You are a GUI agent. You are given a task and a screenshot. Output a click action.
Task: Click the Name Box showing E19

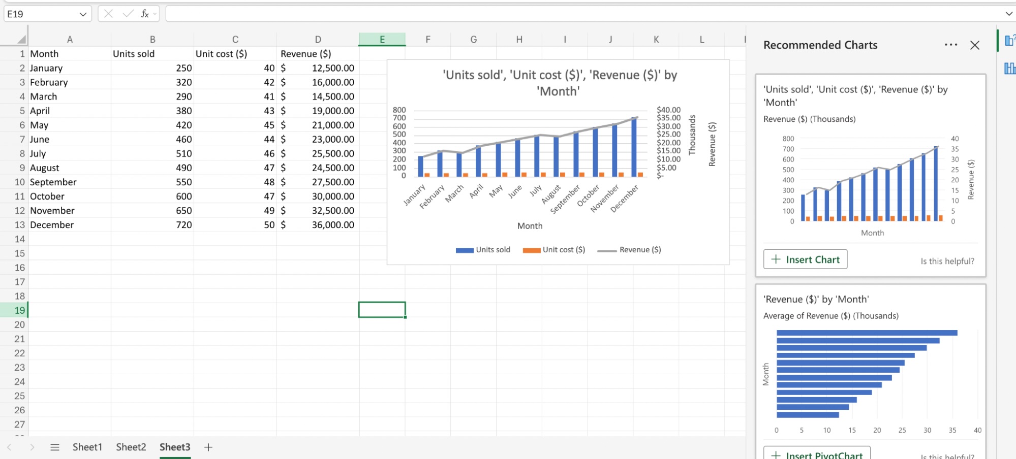(x=41, y=14)
